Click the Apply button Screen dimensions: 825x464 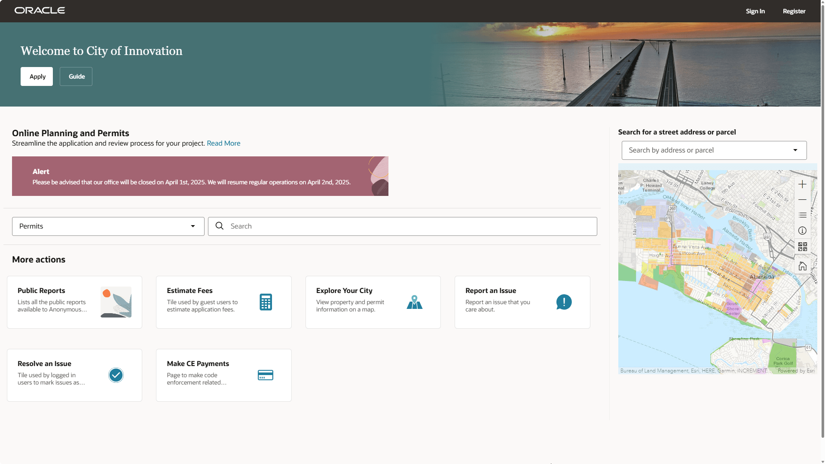coord(37,76)
